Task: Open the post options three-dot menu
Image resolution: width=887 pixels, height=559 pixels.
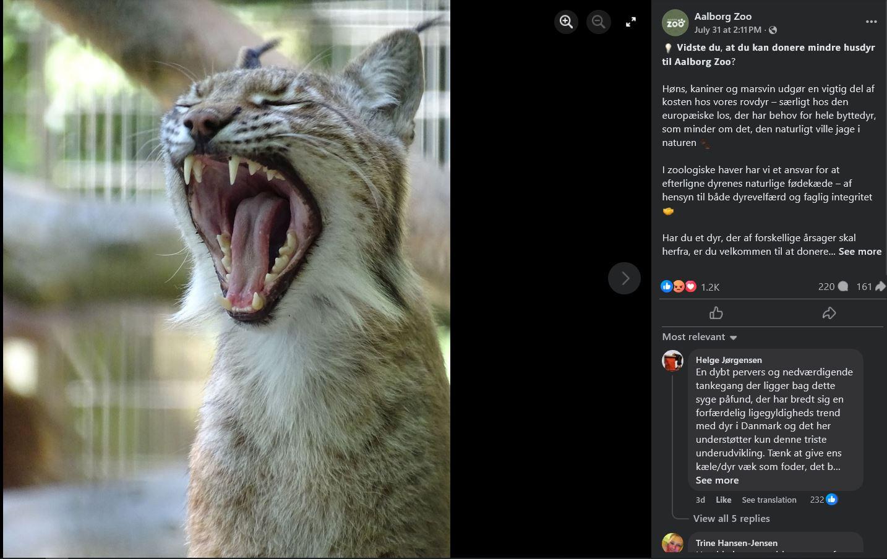Action: pyautogui.click(x=871, y=22)
